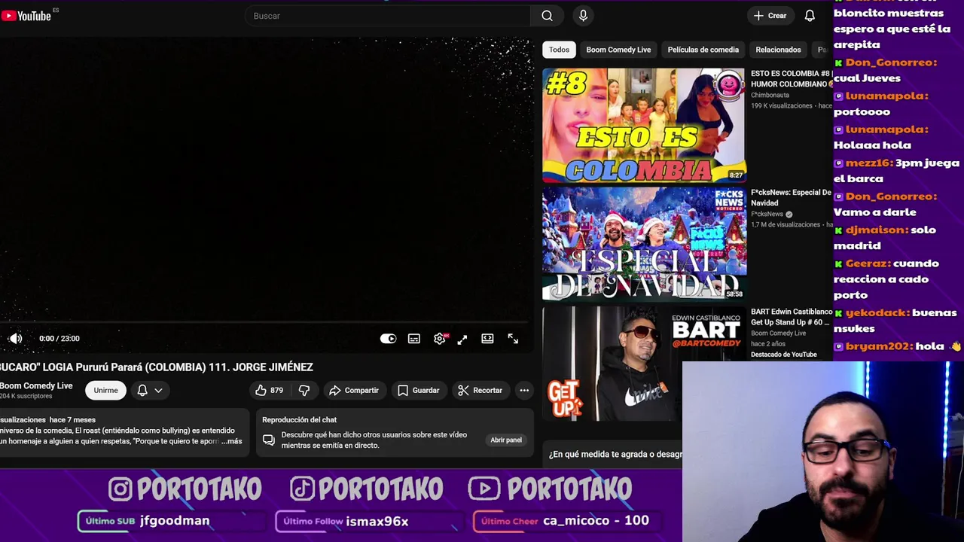Open the ESTO ES COLOMBIA #8 thumbnail
This screenshot has width=964, height=542.
(x=644, y=125)
